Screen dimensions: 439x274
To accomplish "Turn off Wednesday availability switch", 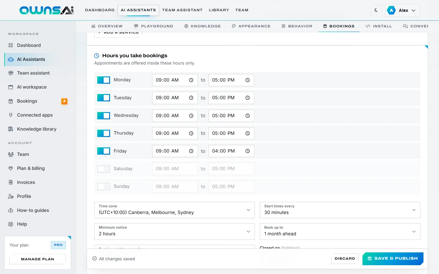I will [x=104, y=116].
